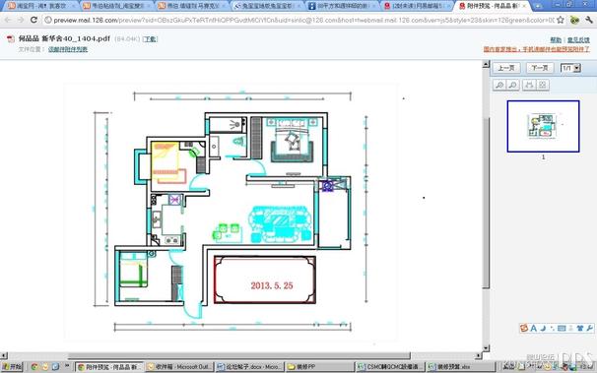Click the 上一页 previous page button
Screen dimensions: 597x373
coord(506,68)
